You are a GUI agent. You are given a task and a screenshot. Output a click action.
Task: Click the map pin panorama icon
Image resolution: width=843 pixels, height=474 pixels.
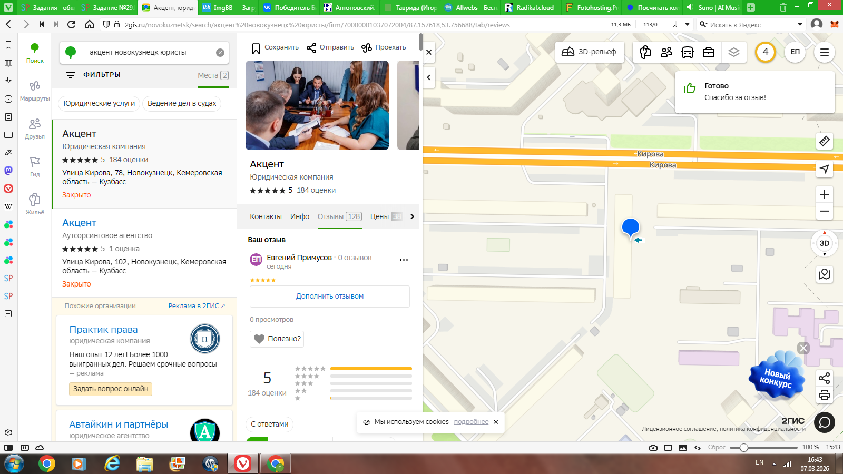(x=825, y=274)
